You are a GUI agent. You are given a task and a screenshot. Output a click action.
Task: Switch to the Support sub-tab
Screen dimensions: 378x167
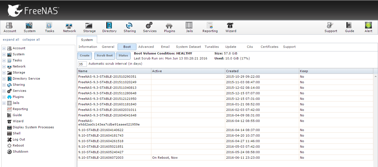tap(289, 47)
